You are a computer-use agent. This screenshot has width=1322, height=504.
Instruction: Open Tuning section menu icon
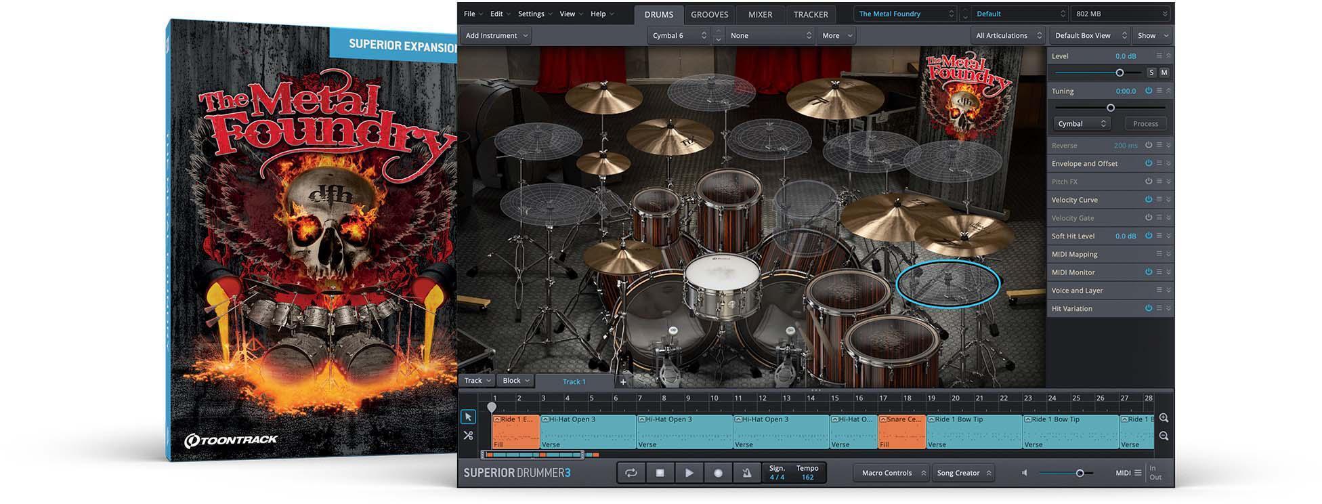pos(1159,91)
